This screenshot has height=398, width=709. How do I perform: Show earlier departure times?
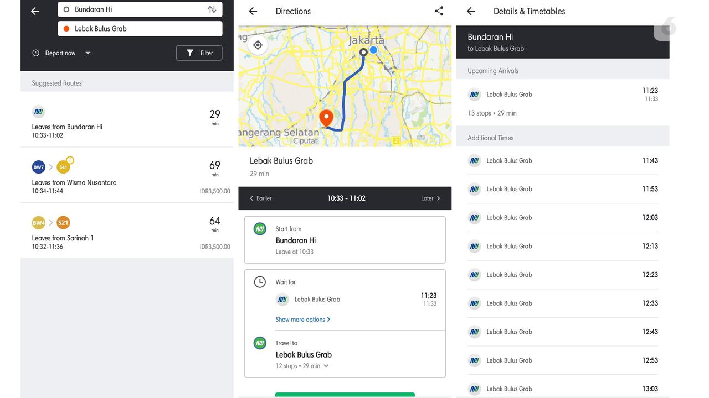260,198
